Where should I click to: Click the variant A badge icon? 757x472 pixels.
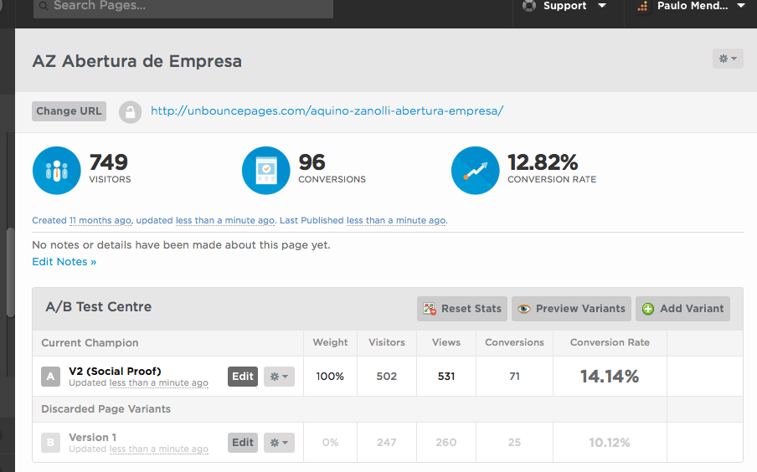pyautogui.click(x=51, y=377)
